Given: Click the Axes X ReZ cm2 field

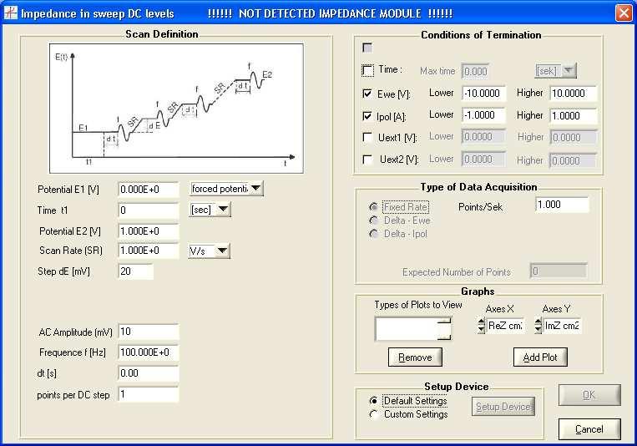Looking at the screenshot, I should (505, 326).
